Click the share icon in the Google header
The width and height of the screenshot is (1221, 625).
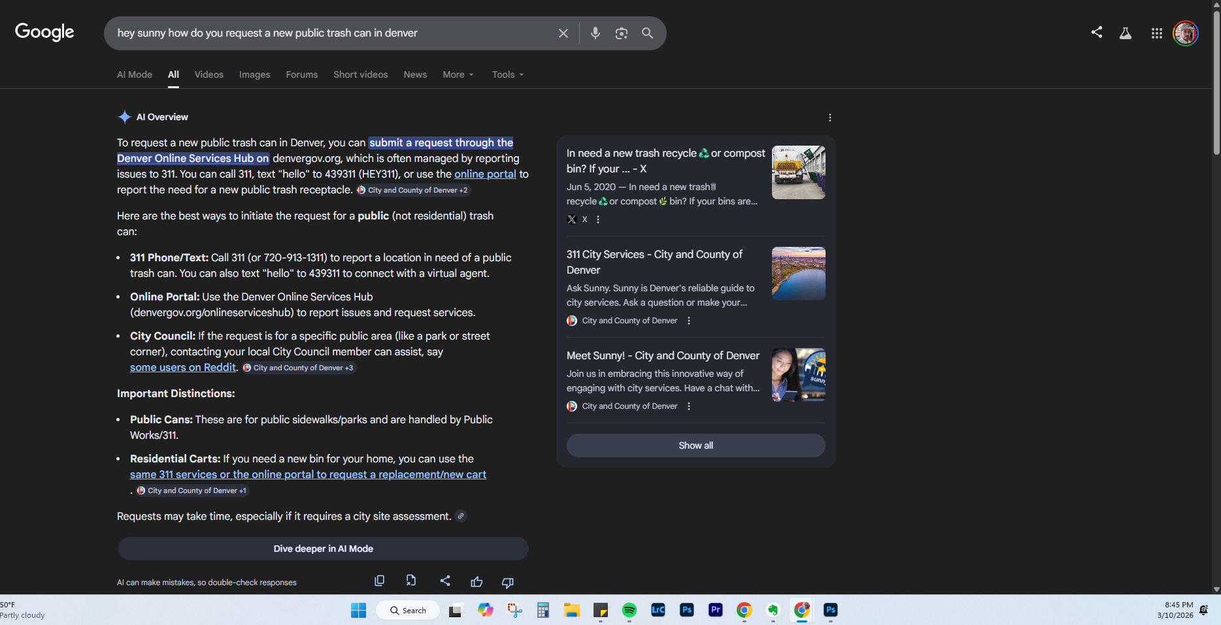(1097, 32)
